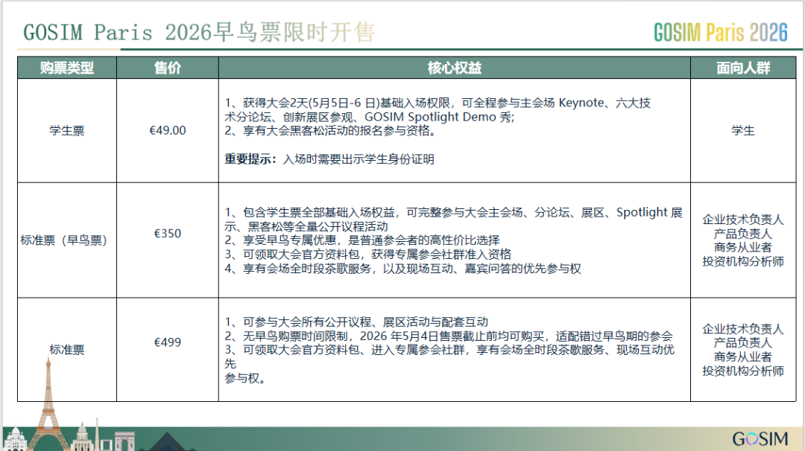Click the "学生票" ticket type cell
The height and width of the screenshot is (451, 805).
click(67, 131)
